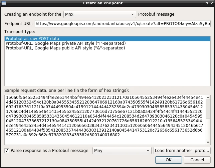Image resolution: width=215 pixels, height=168 pixels.
Task: Maximize the Create an endpoint window
Action: pyautogui.click(x=207, y=3)
